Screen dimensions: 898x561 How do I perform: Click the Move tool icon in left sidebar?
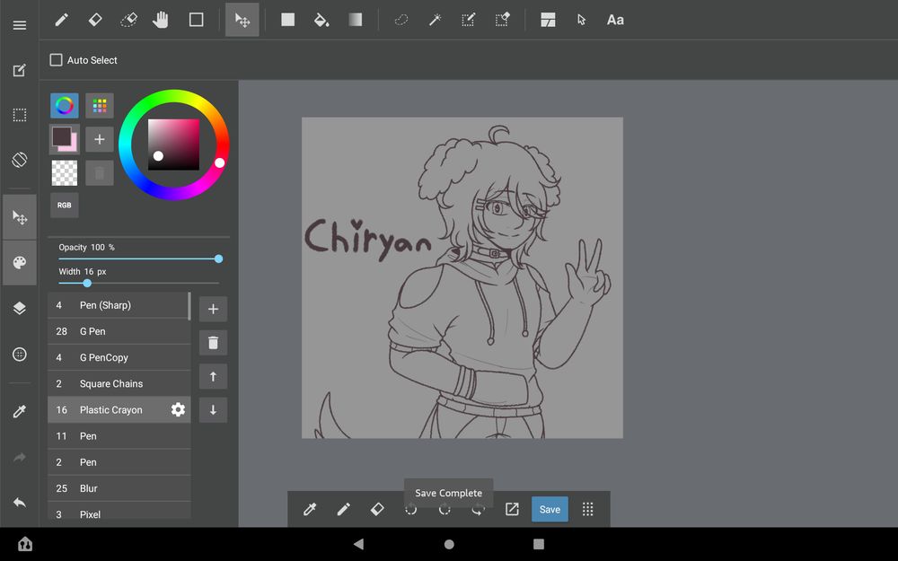click(20, 217)
